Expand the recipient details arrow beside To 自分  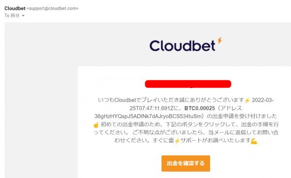[x=23, y=16]
